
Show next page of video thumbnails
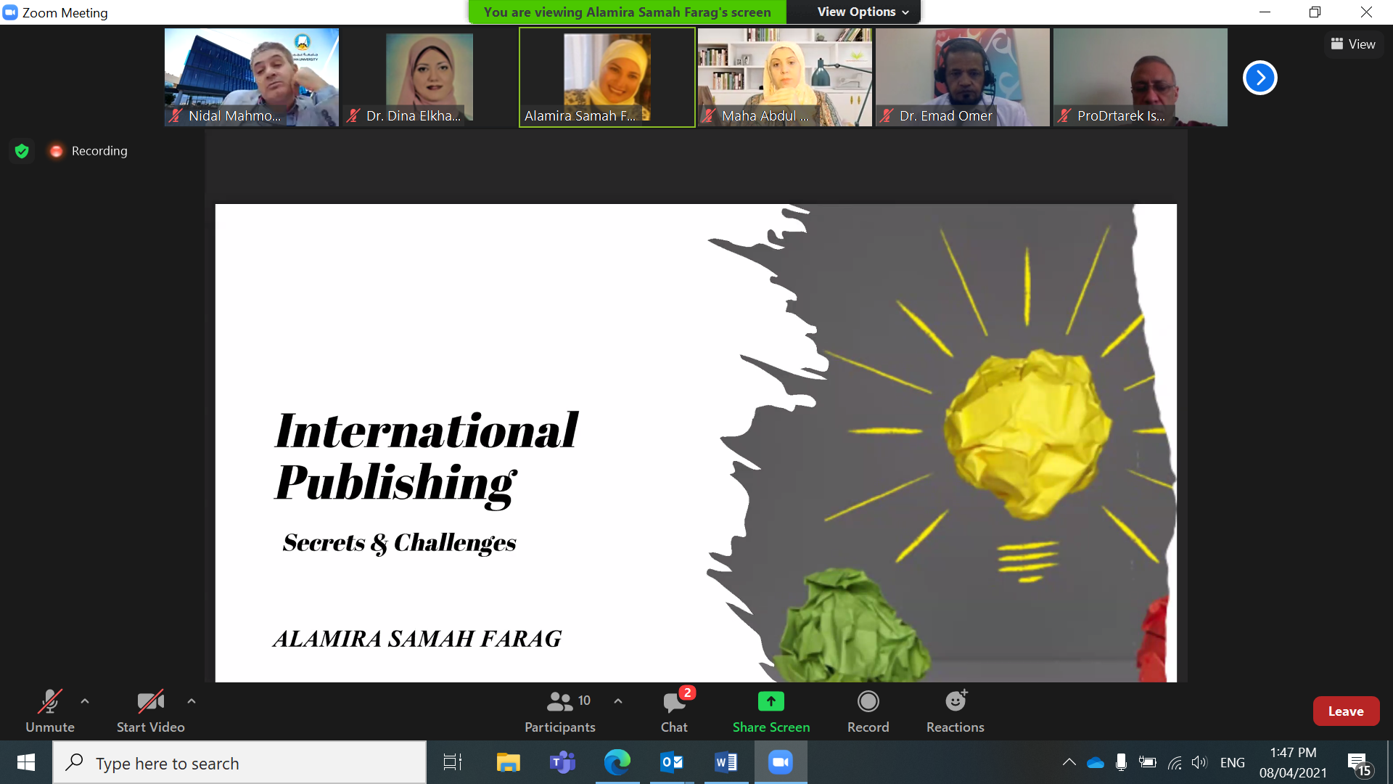[x=1260, y=78]
